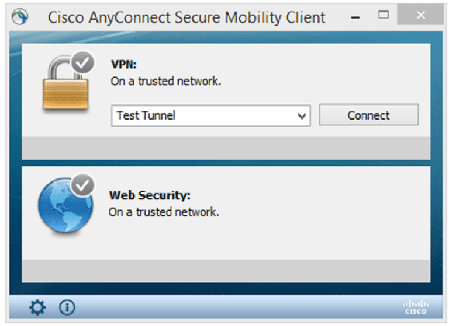
Task: Open the info icon in bottom bar
Action: pyautogui.click(x=67, y=307)
